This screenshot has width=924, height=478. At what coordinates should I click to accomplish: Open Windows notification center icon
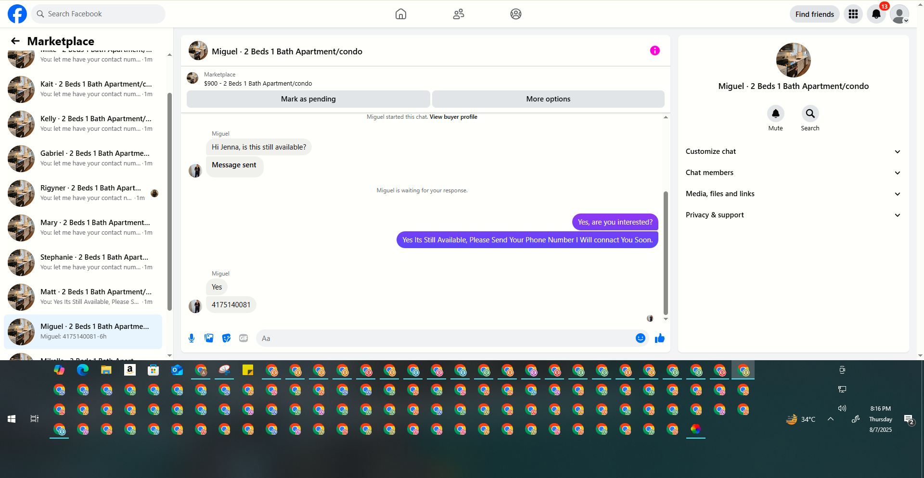coord(909,419)
